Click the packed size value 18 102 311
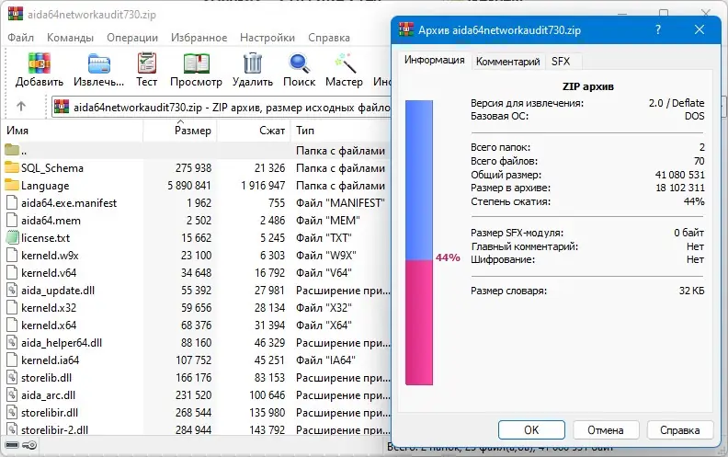Image resolution: width=728 pixels, height=457 pixels. (x=679, y=189)
